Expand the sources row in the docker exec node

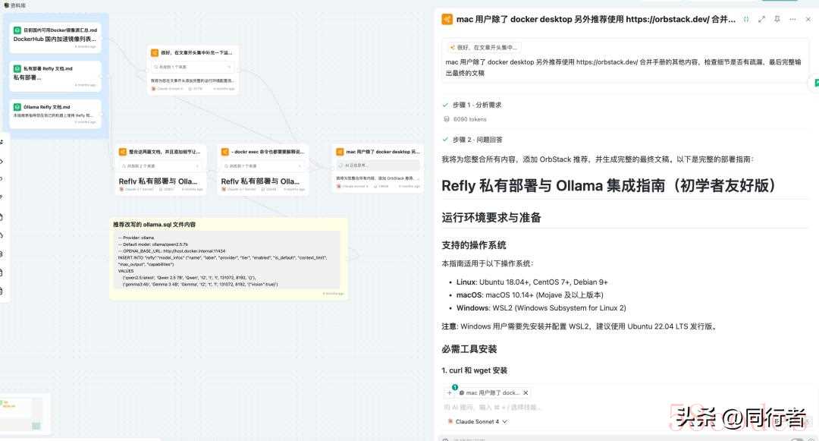coord(263,165)
